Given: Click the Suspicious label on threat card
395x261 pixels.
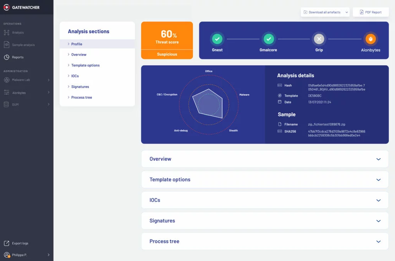Looking at the screenshot, I should (x=167, y=54).
